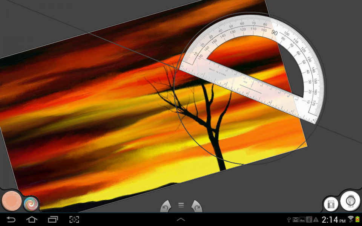Image resolution: width=362 pixels, height=226 pixels.
Task: Tap the USB connection icon in status bar
Action: (x=288, y=219)
